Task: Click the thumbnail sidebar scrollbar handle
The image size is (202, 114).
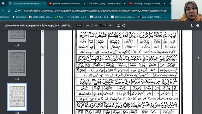Action: click(x=42, y=55)
